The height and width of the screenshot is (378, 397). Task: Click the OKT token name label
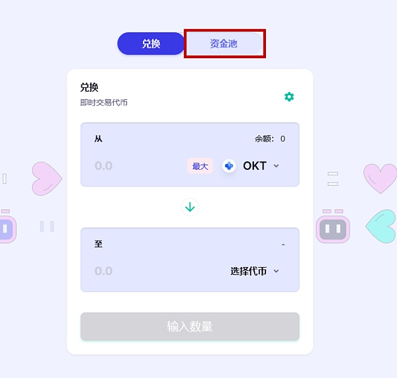coord(255,166)
